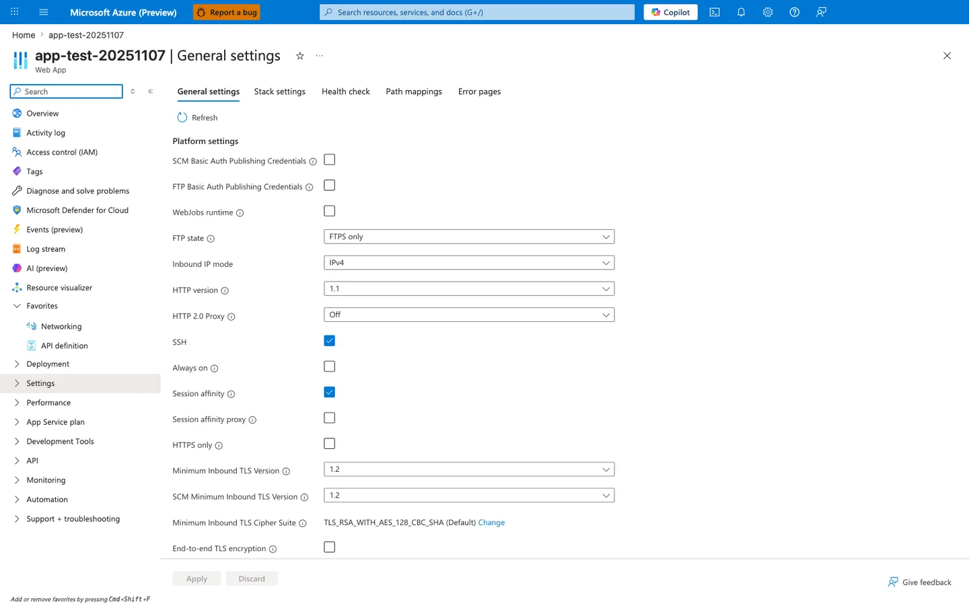Image resolution: width=969 pixels, height=605 pixels.
Task: Switch to the Stack settings tab
Action: (x=280, y=91)
